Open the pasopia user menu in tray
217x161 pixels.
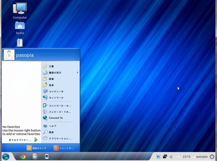pos(200,157)
